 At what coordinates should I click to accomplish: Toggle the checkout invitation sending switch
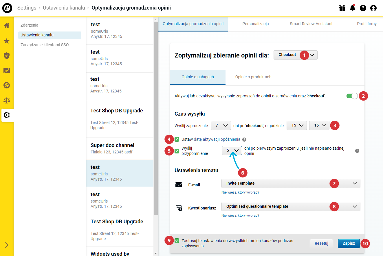tap(352, 96)
